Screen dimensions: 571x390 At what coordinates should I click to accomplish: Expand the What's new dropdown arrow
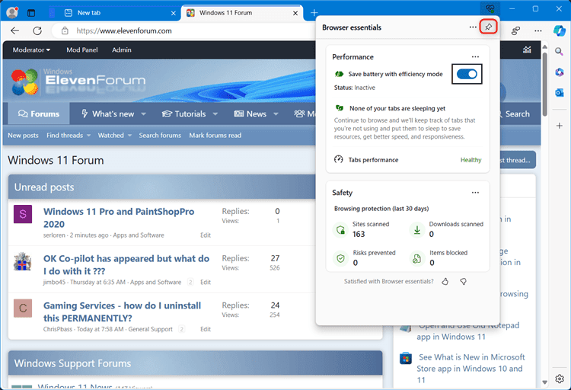coord(143,114)
